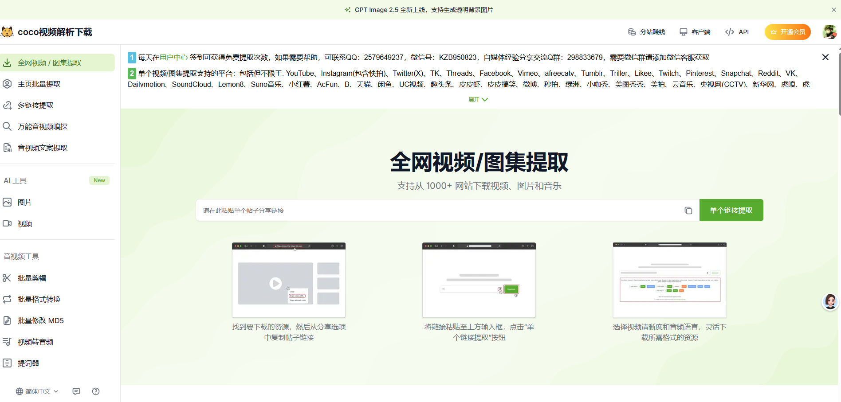Click the magnifier icon beside 万能音视频嗅探

(7, 127)
